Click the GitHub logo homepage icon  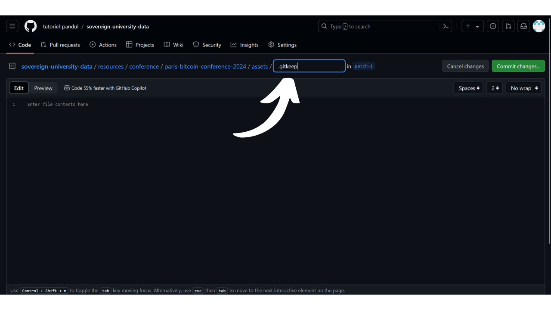(31, 26)
